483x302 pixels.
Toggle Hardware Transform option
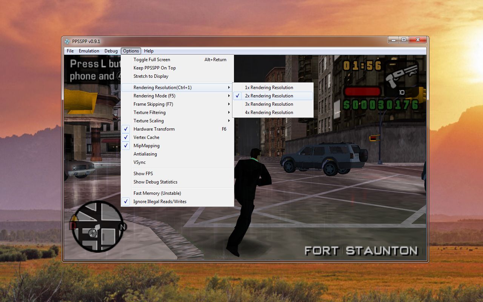pos(177,129)
